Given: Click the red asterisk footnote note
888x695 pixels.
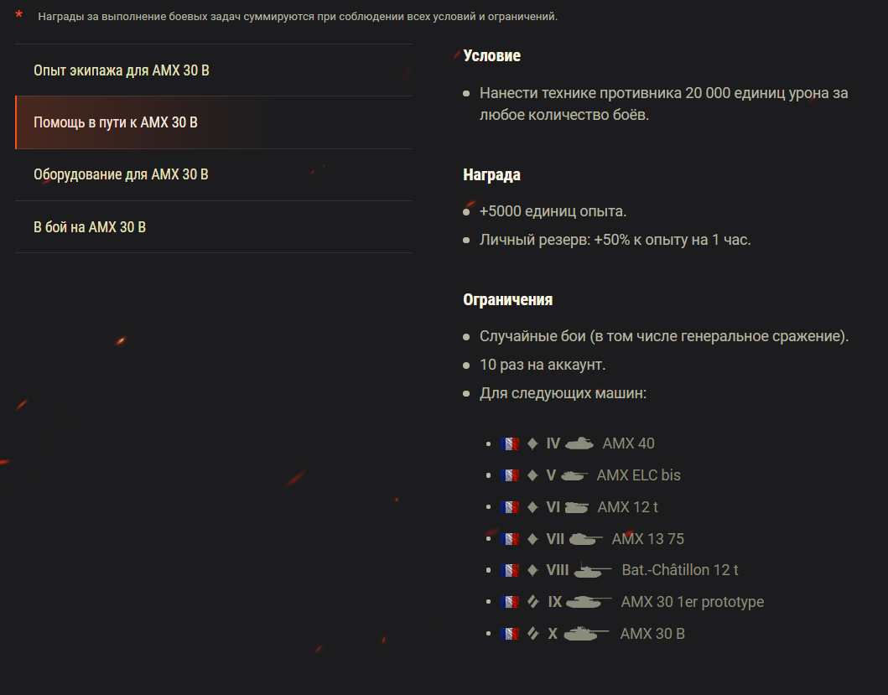Looking at the screenshot, I should point(19,15).
